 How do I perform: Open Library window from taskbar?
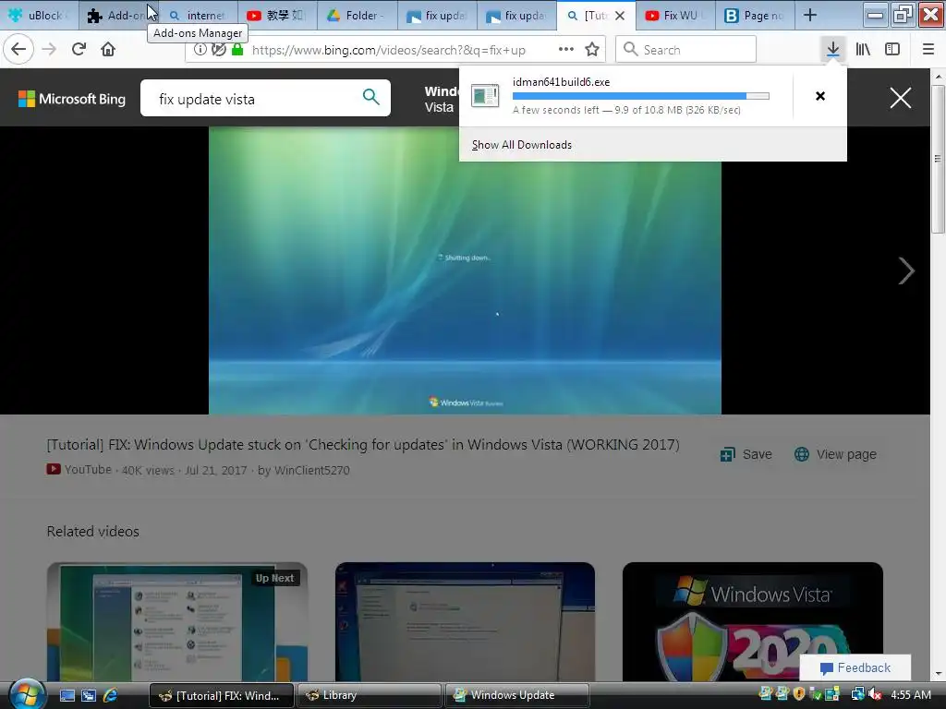point(369,695)
